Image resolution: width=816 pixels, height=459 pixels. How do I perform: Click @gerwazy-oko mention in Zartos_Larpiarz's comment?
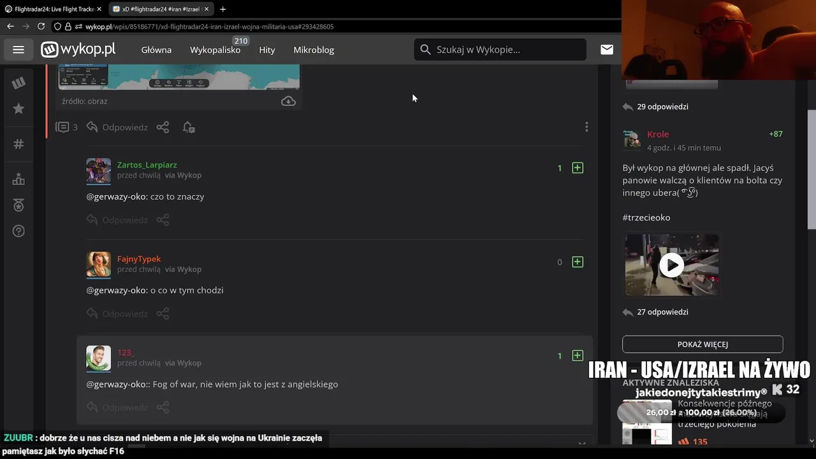point(117,196)
